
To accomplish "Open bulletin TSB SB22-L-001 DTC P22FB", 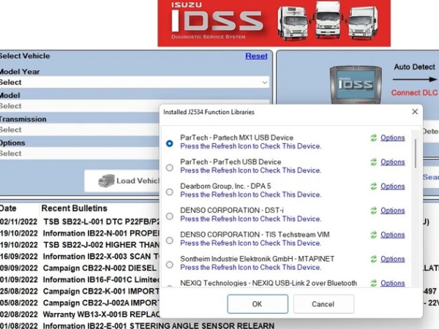I will [x=102, y=222].
